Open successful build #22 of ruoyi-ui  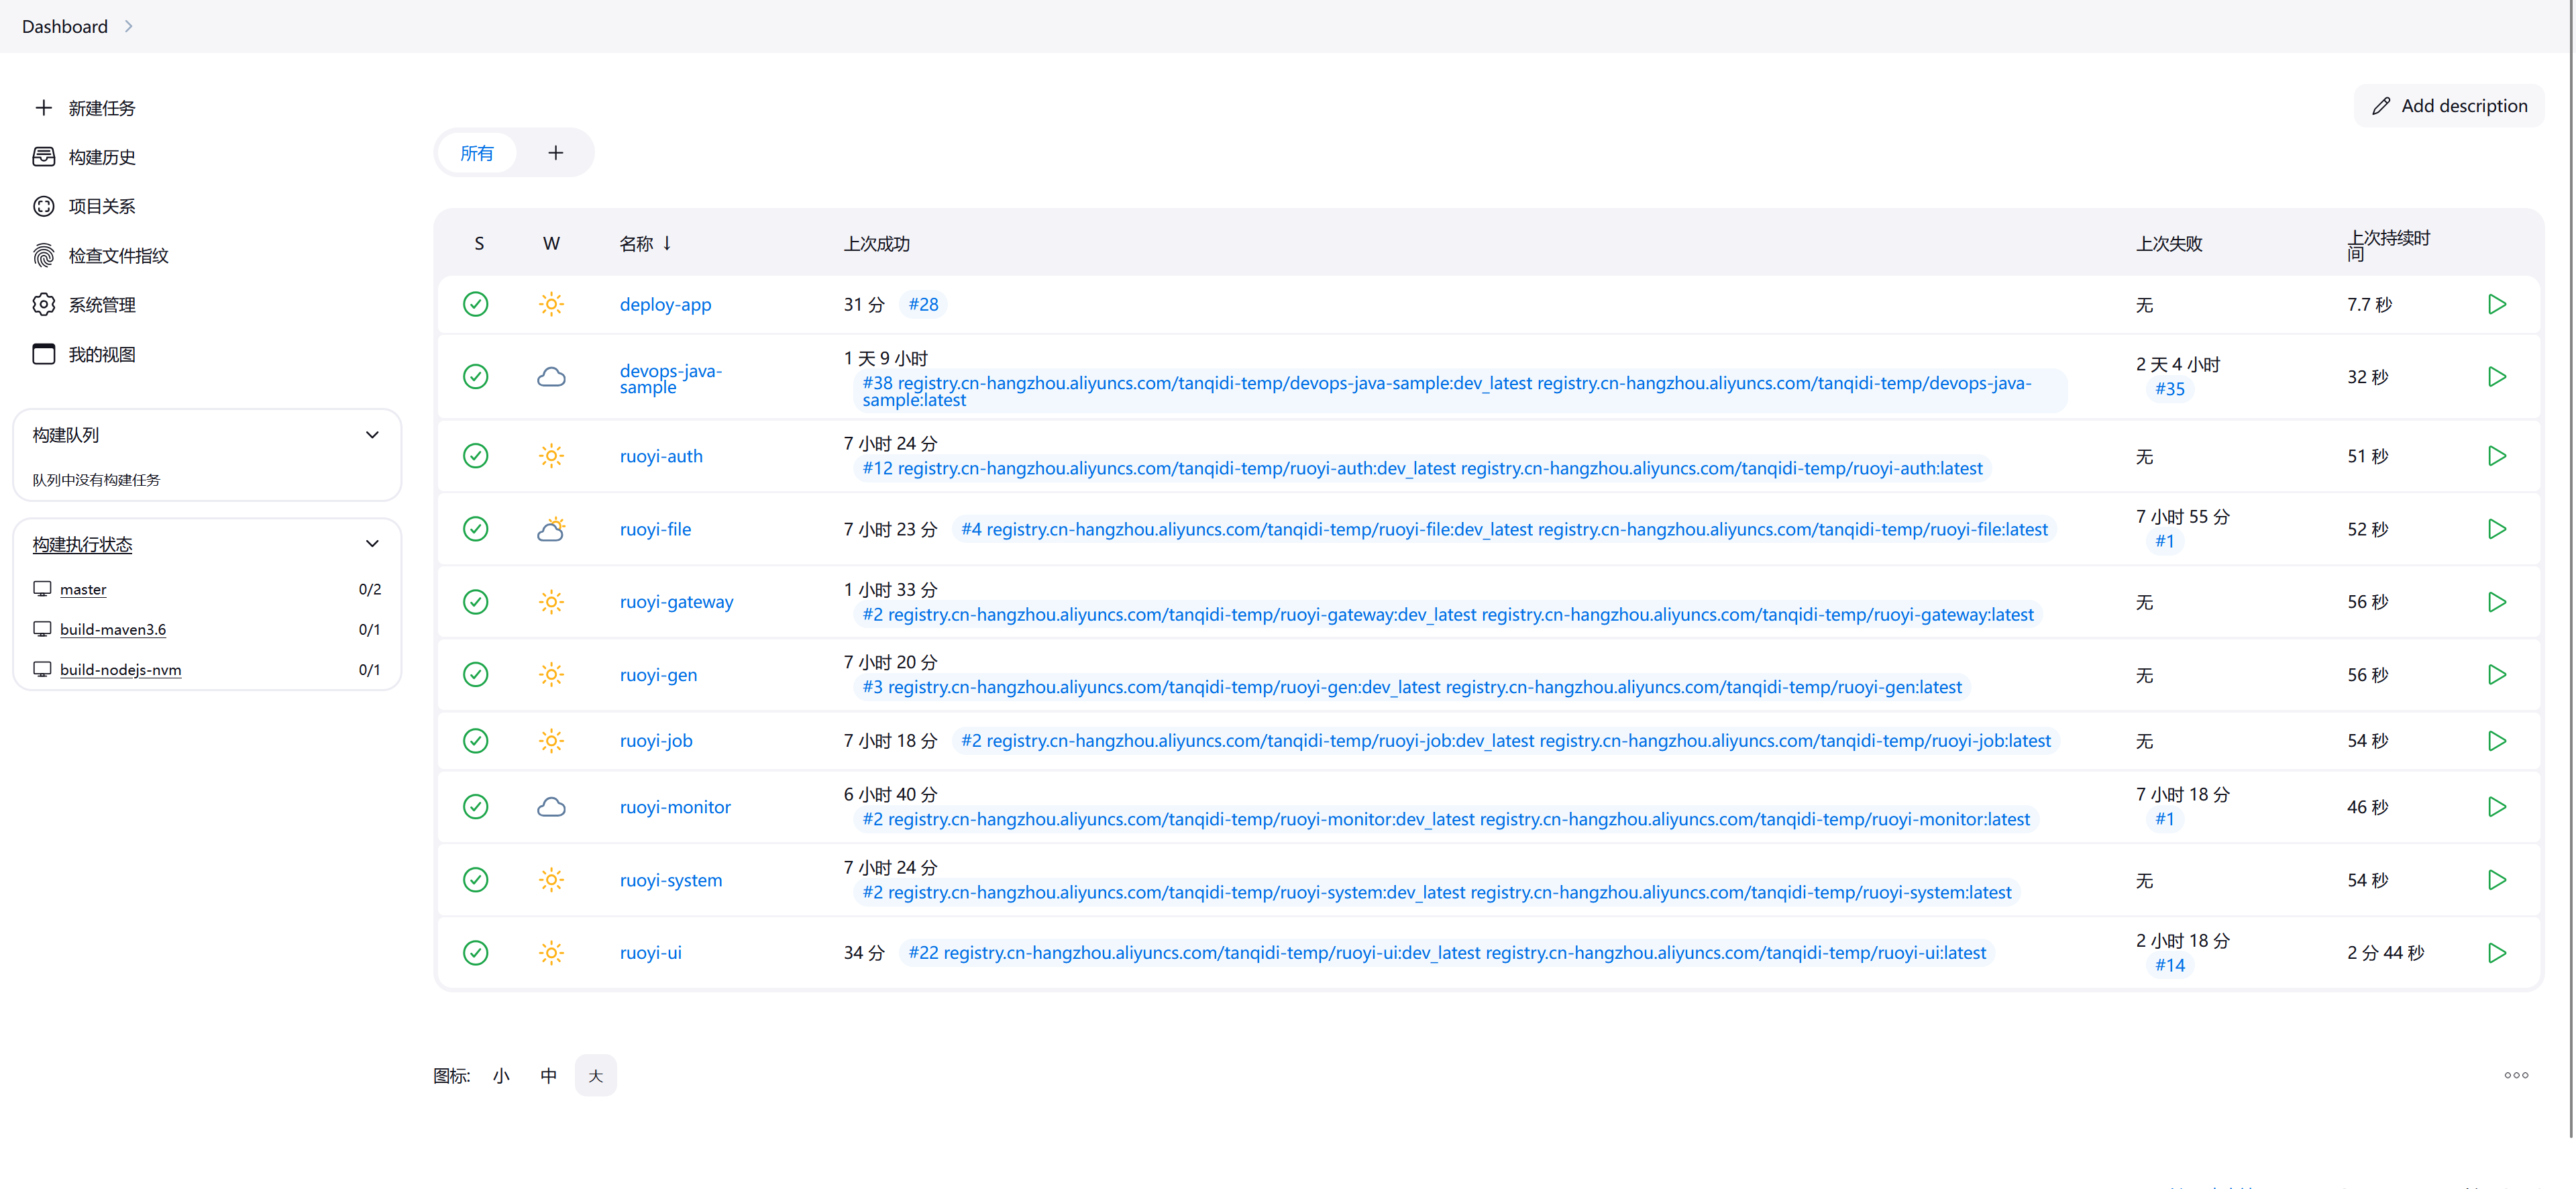1446,953
